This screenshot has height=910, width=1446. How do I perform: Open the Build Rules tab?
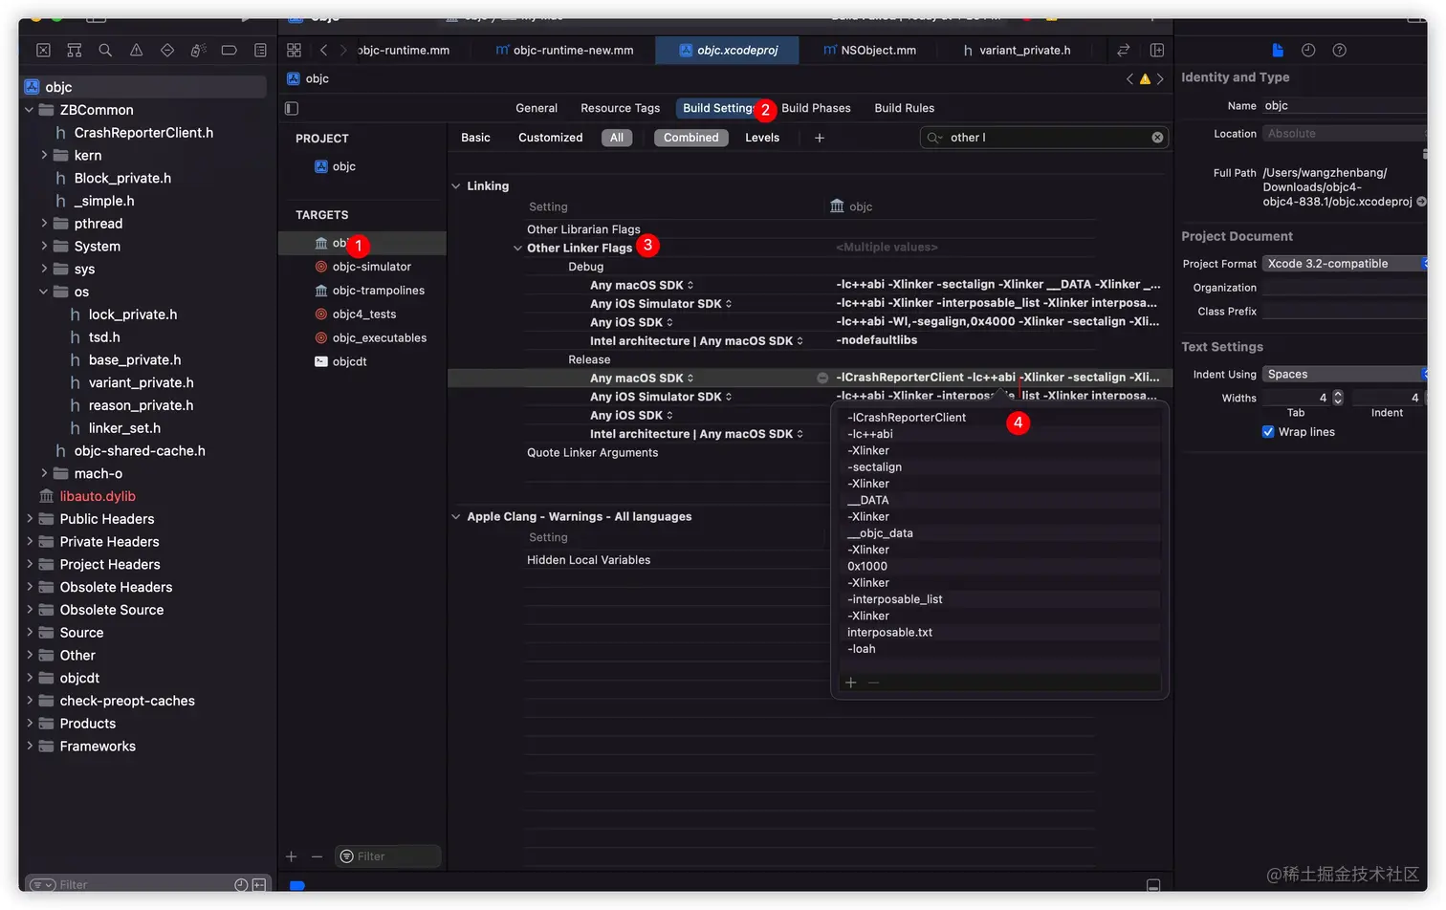(x=904, y=108)
